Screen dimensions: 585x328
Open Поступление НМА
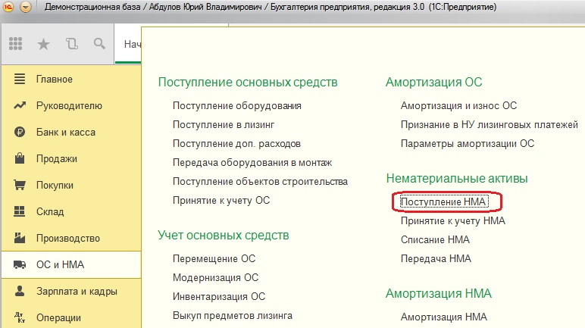[x=443, y=201]
